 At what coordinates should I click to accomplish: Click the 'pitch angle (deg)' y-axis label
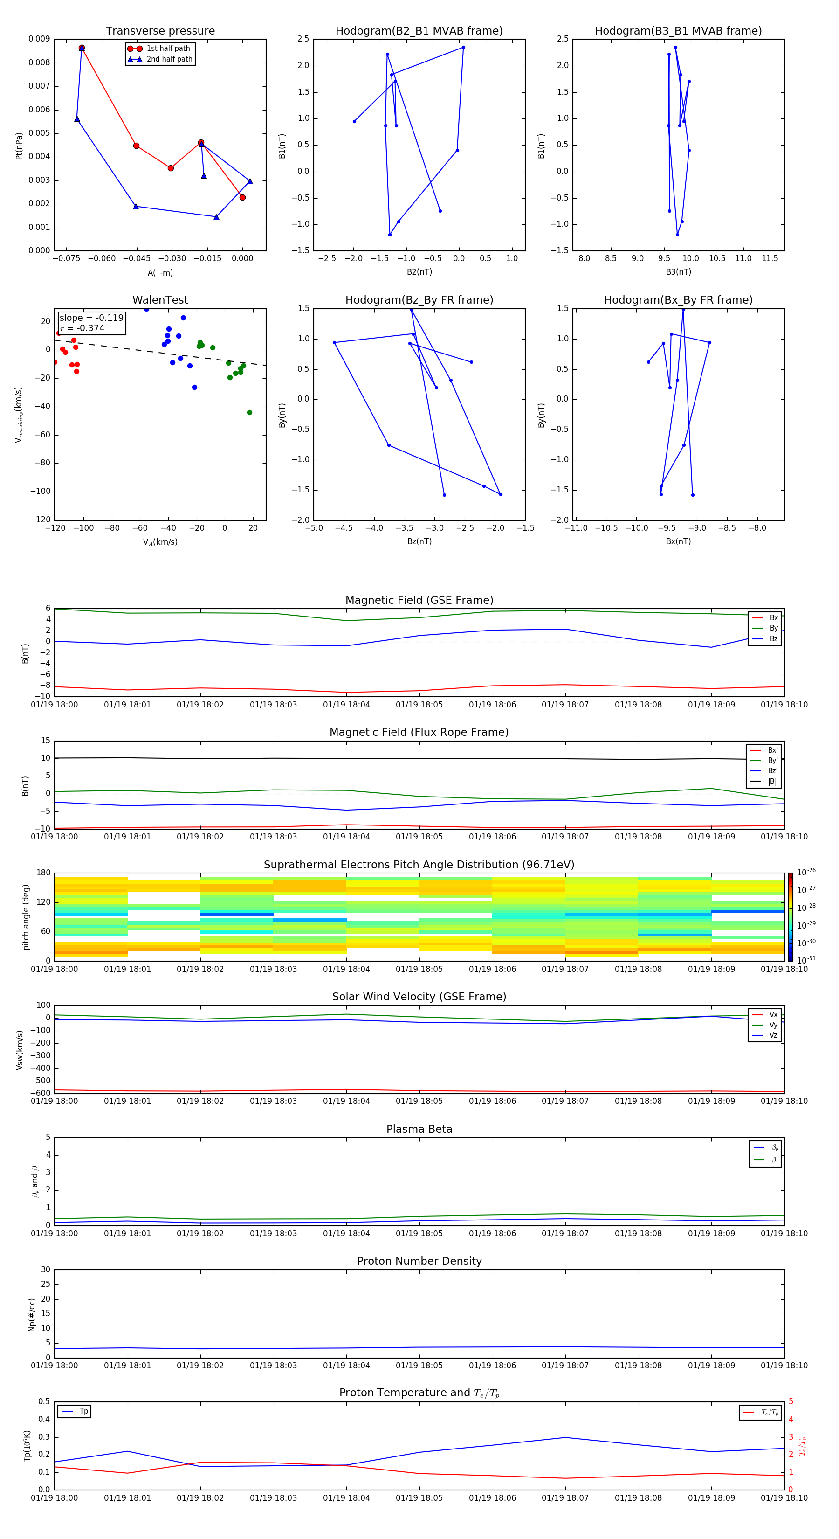[26, 917]
